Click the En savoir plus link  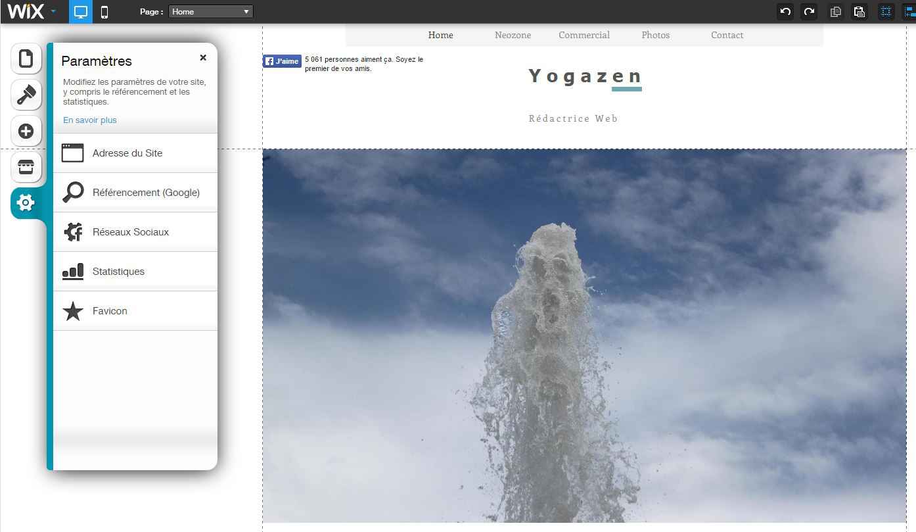coord(90,120)
